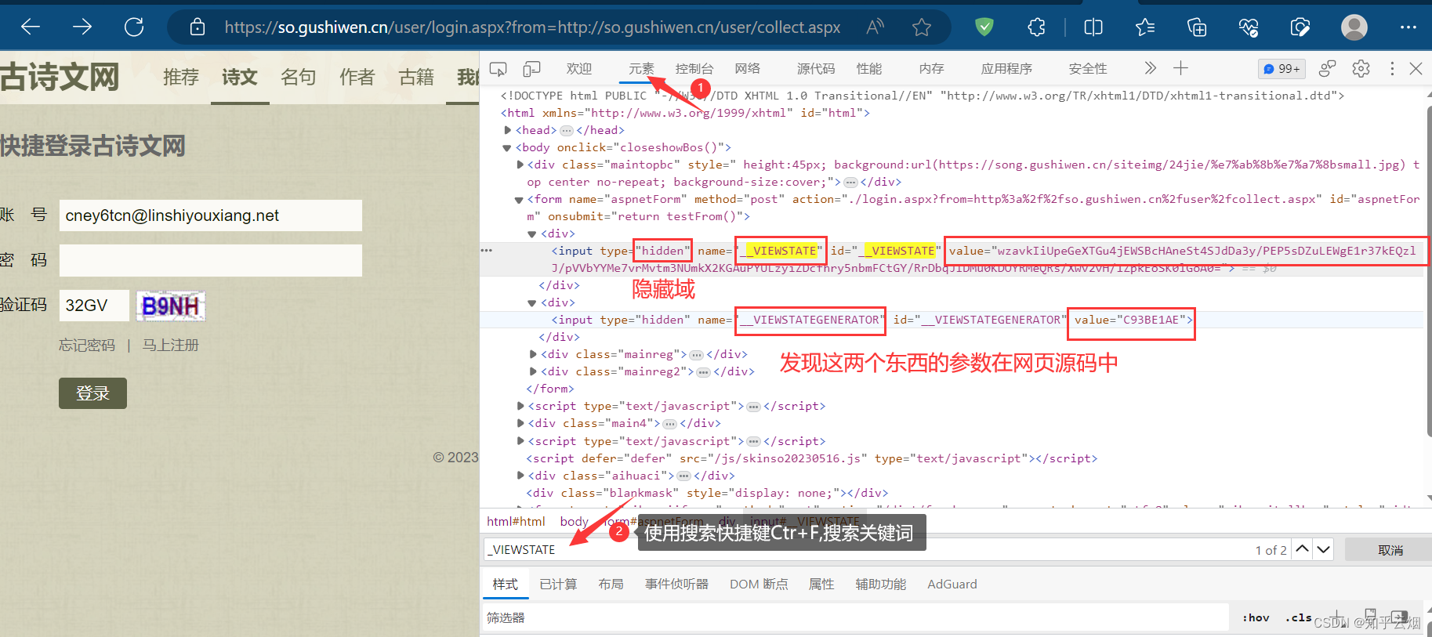Navigate to 推荐 in site menu
The width and height of the screenshot is (1432, 637).
181,77
